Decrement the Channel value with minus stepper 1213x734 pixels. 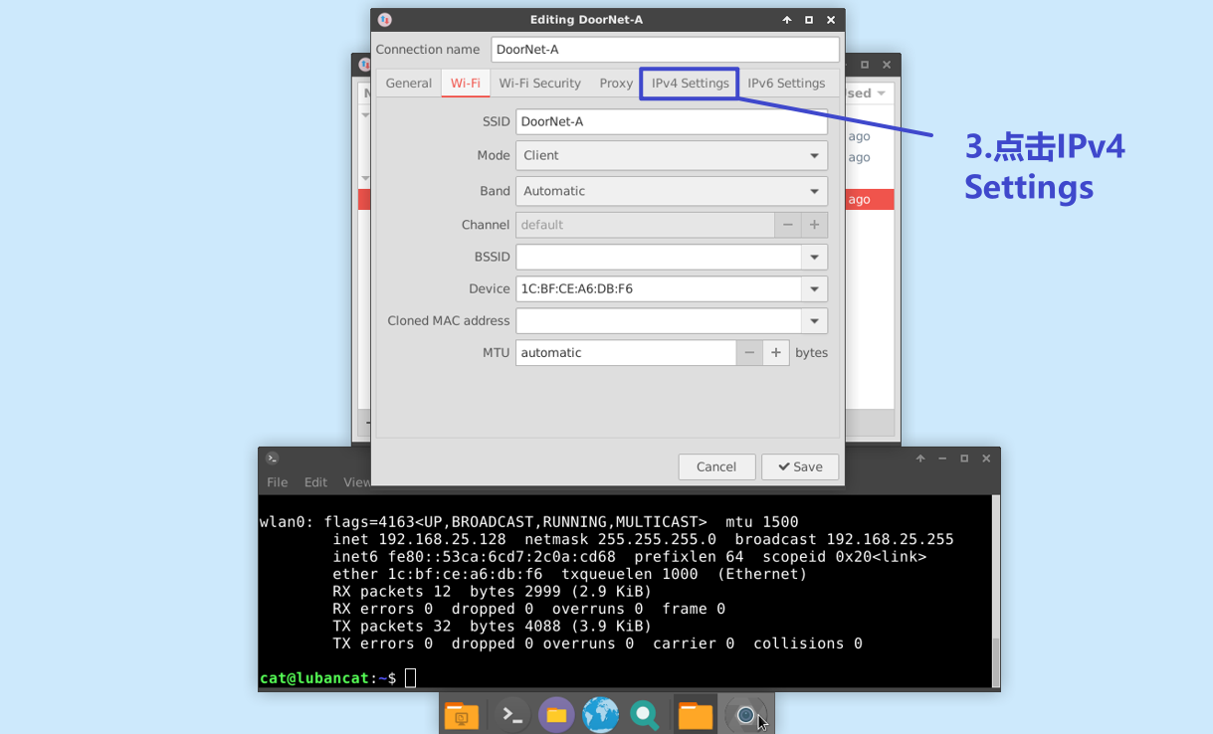pyautogui.click(x=786, y=225)
